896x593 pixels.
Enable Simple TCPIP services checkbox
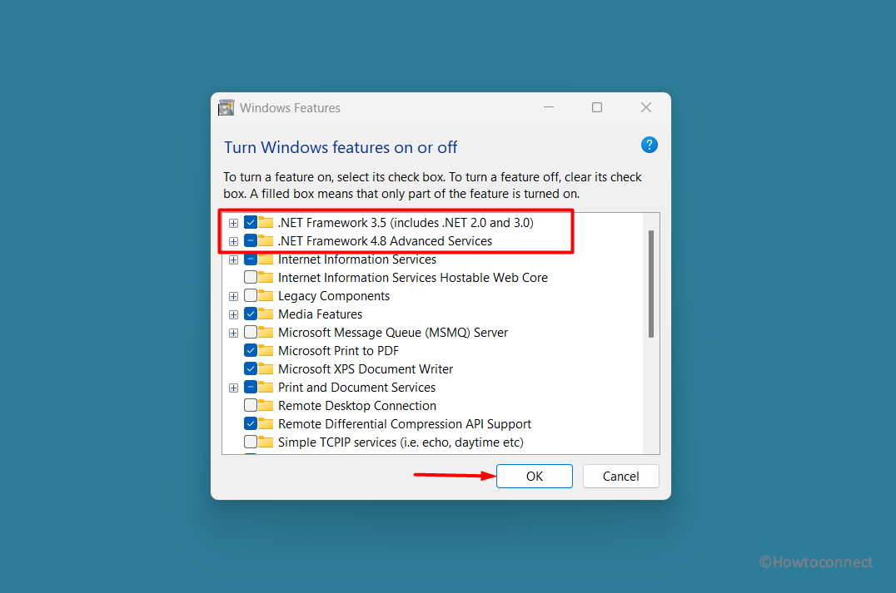pyautogui.click(x=251, y=442)
